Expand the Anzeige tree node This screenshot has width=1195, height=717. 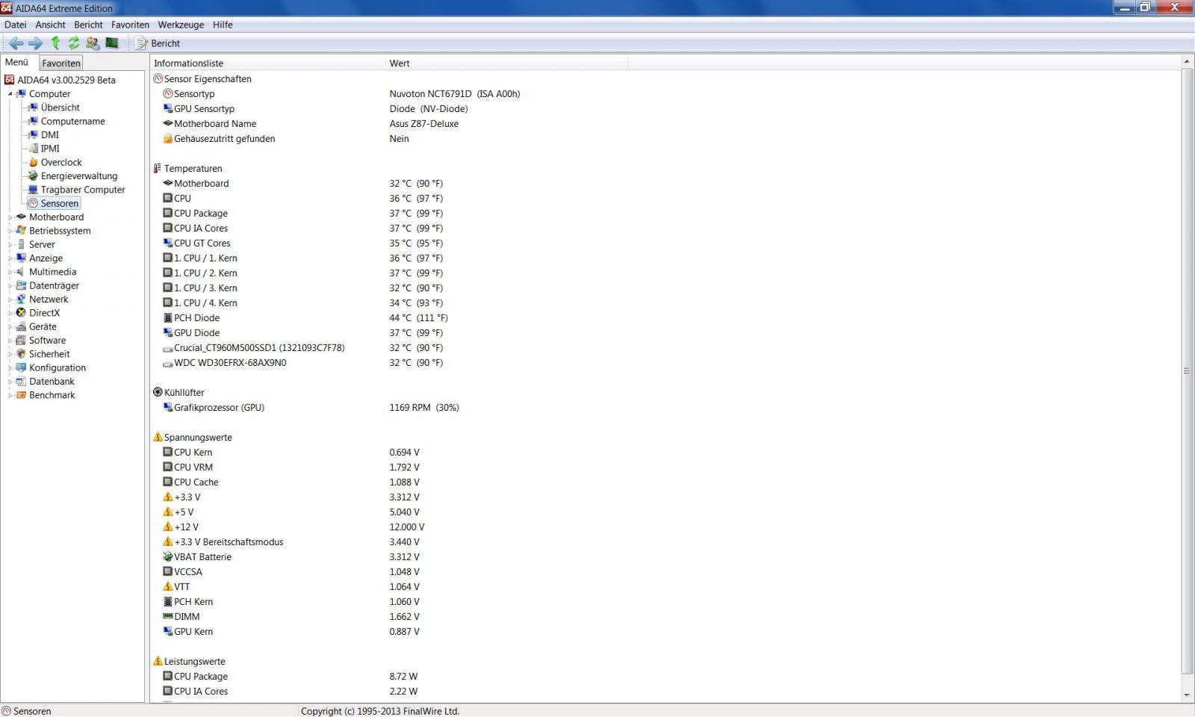point(10,258)
